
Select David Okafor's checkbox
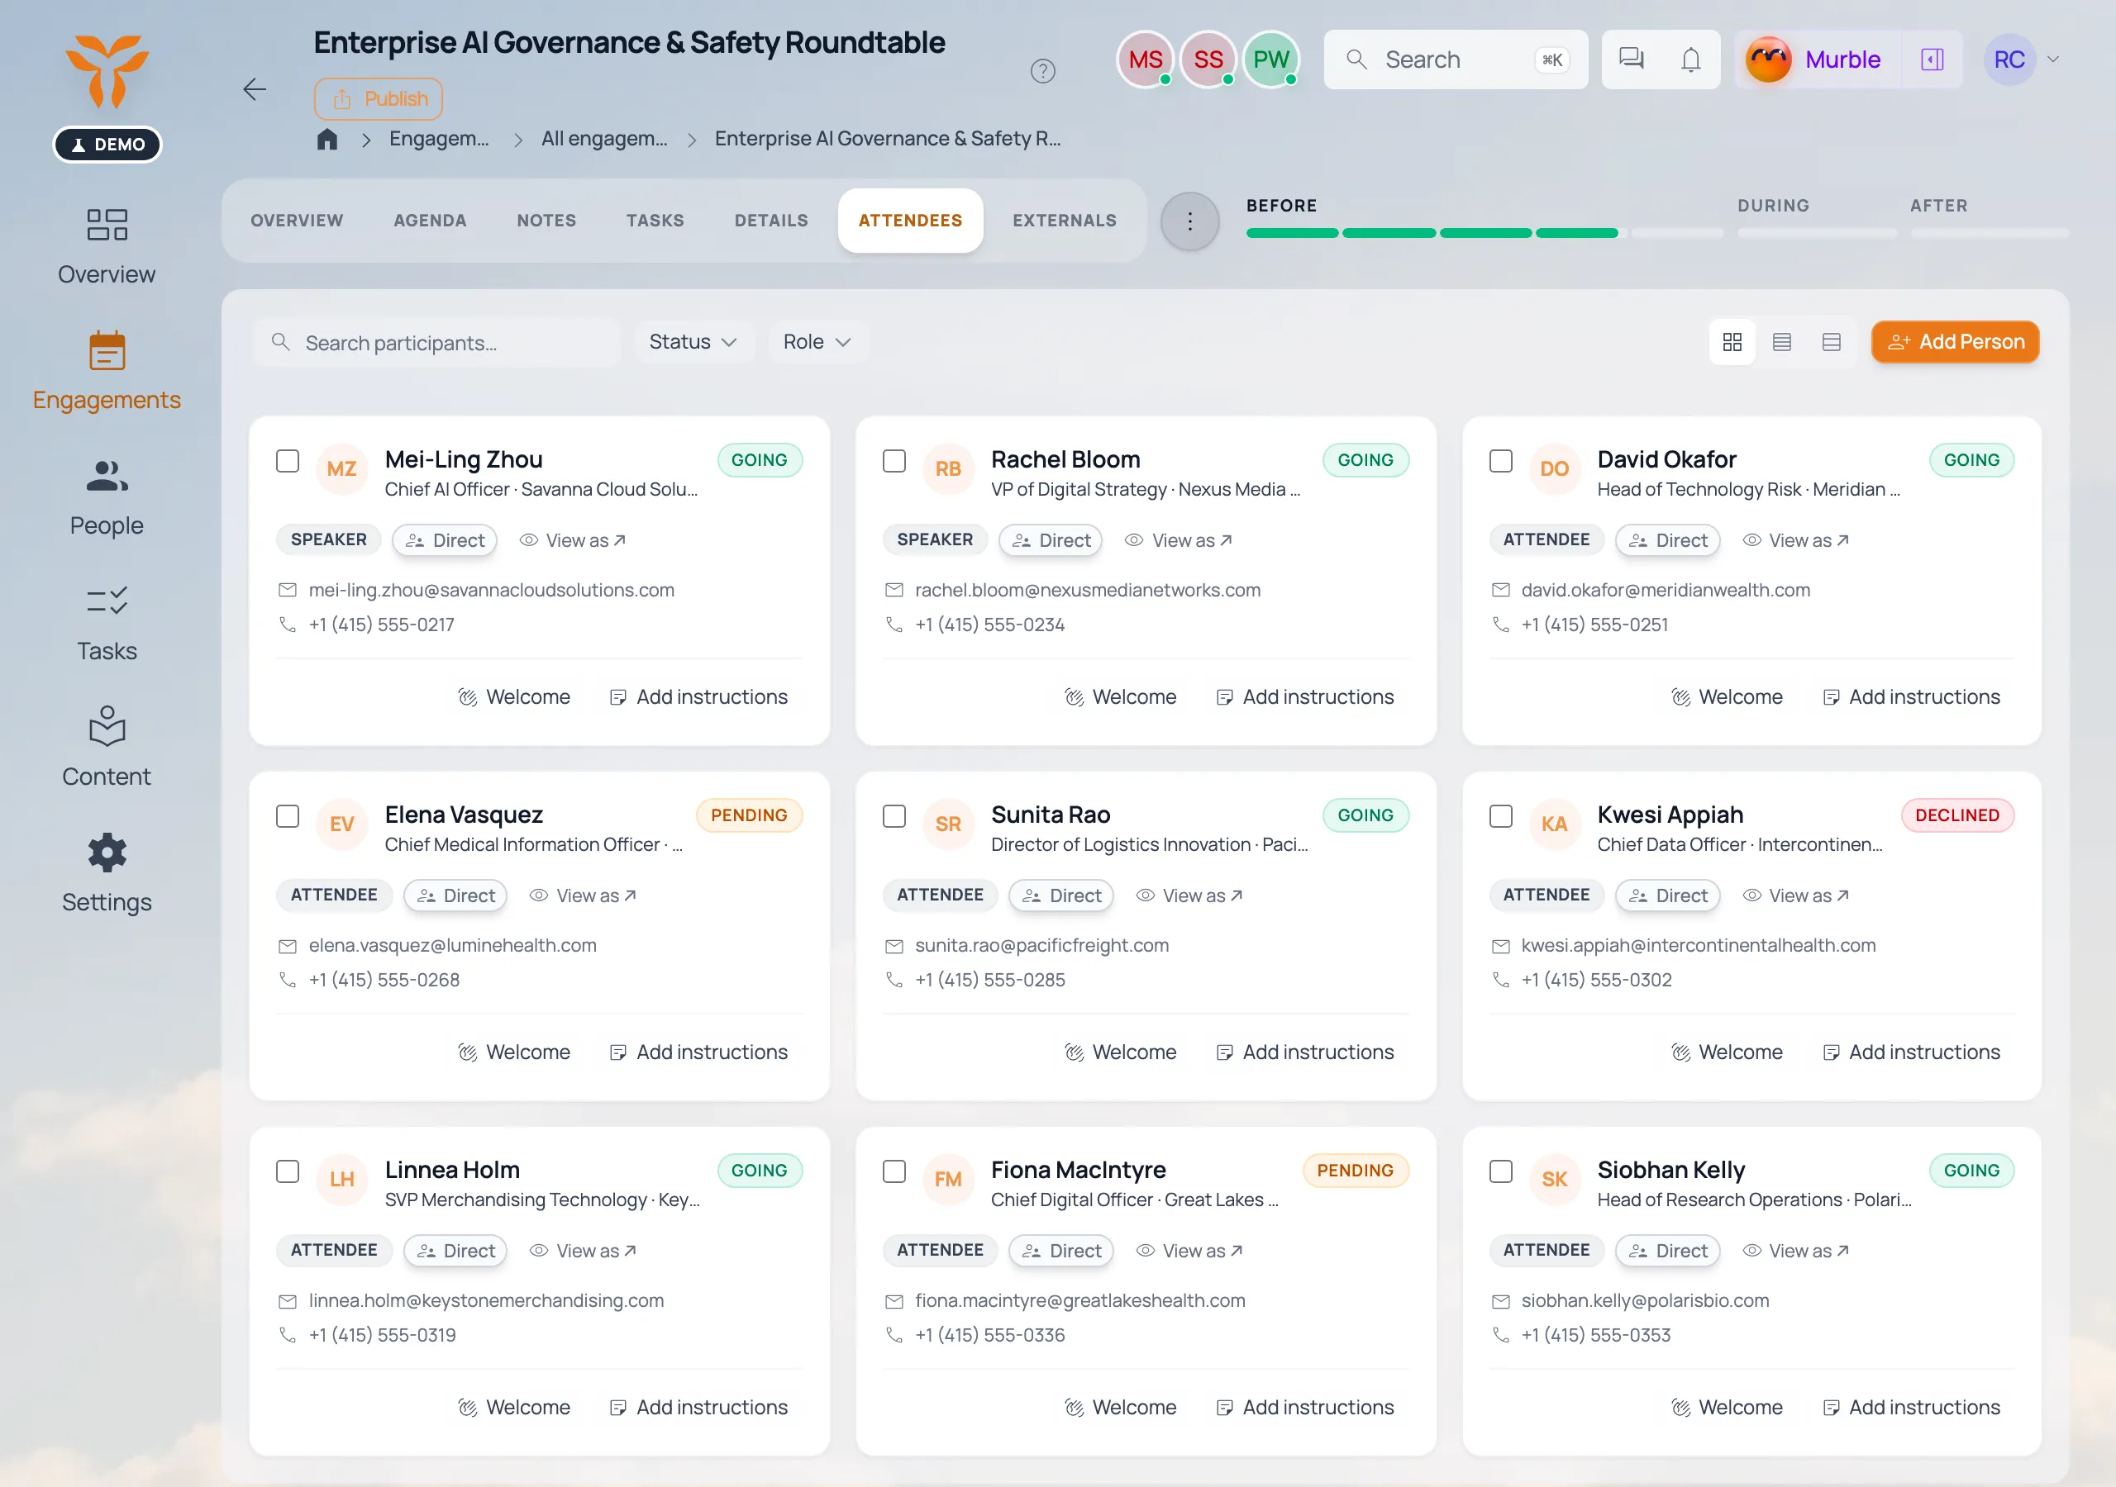1500,461
